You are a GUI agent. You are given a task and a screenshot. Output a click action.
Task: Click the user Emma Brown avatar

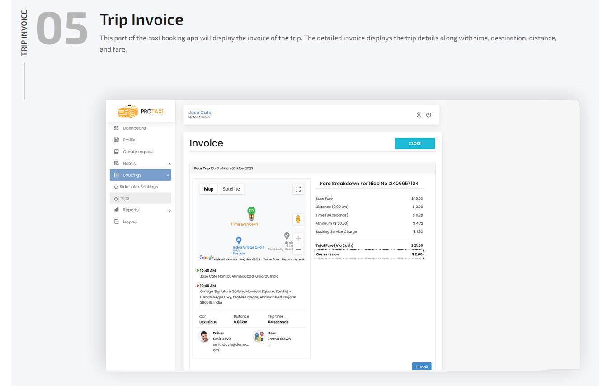tap(259, 336)
